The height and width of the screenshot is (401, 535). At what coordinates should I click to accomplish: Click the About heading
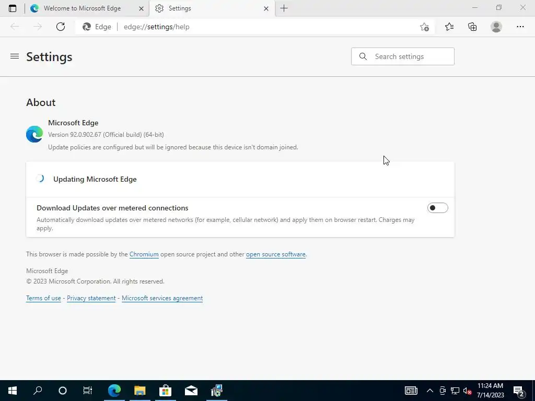(x=41, y=102)
